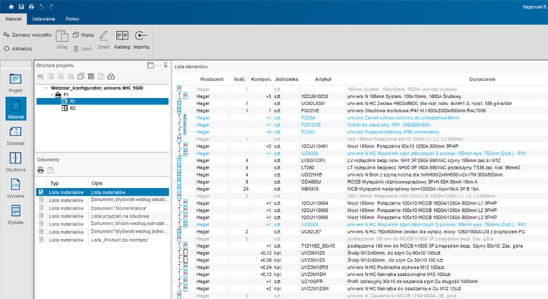Screen dimensions: 548x299
Task: Click the save icon in title bar
Action: [19, 6]
